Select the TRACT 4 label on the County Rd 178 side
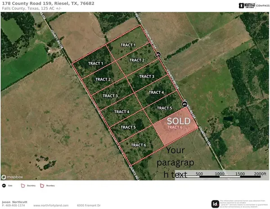Screen dimensions: 270x209 pos(122,112)
